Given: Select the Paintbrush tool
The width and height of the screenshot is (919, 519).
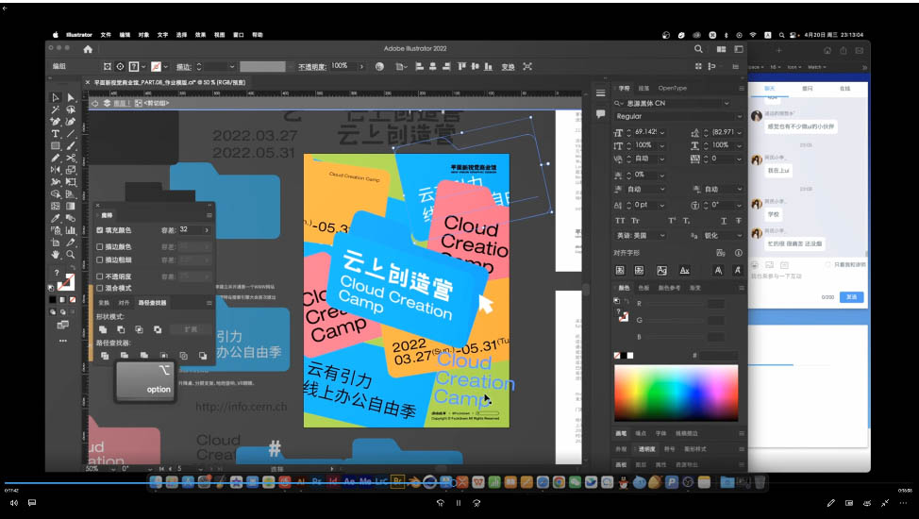Looking at the screenshot, I should point(71,145).
